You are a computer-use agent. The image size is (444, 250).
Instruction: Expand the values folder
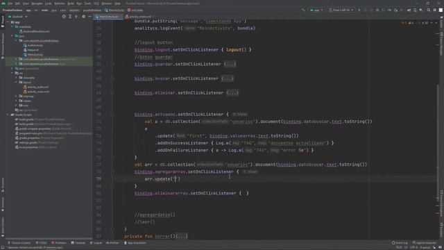point(16,101)
